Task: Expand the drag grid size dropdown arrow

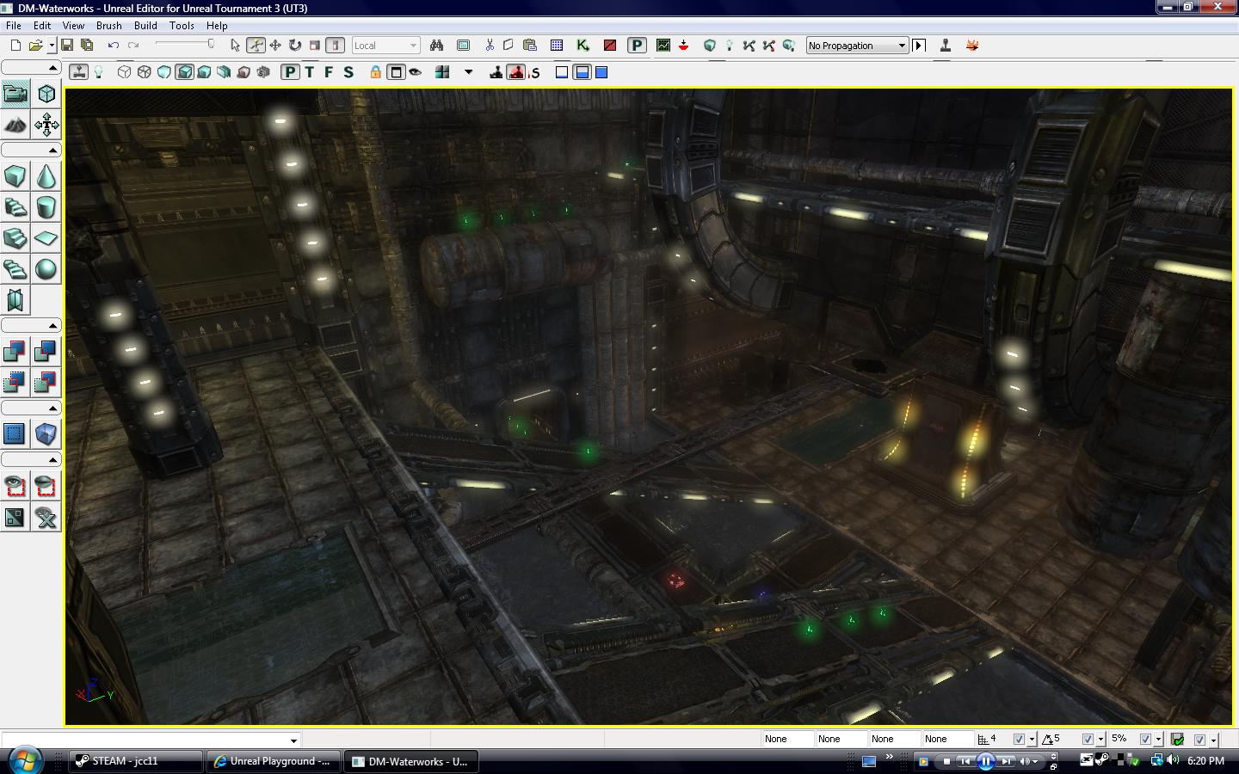Action: (1032, 739)
